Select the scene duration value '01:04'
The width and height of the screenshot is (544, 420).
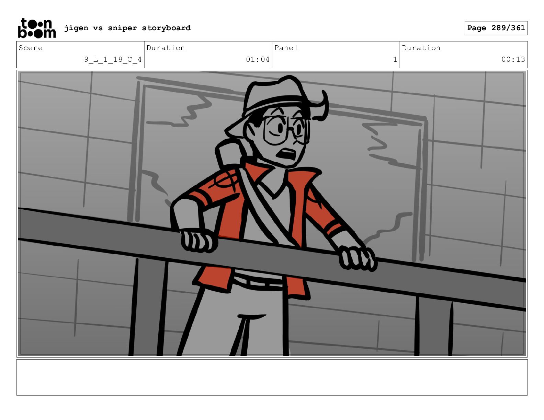[x=258, y=59]
